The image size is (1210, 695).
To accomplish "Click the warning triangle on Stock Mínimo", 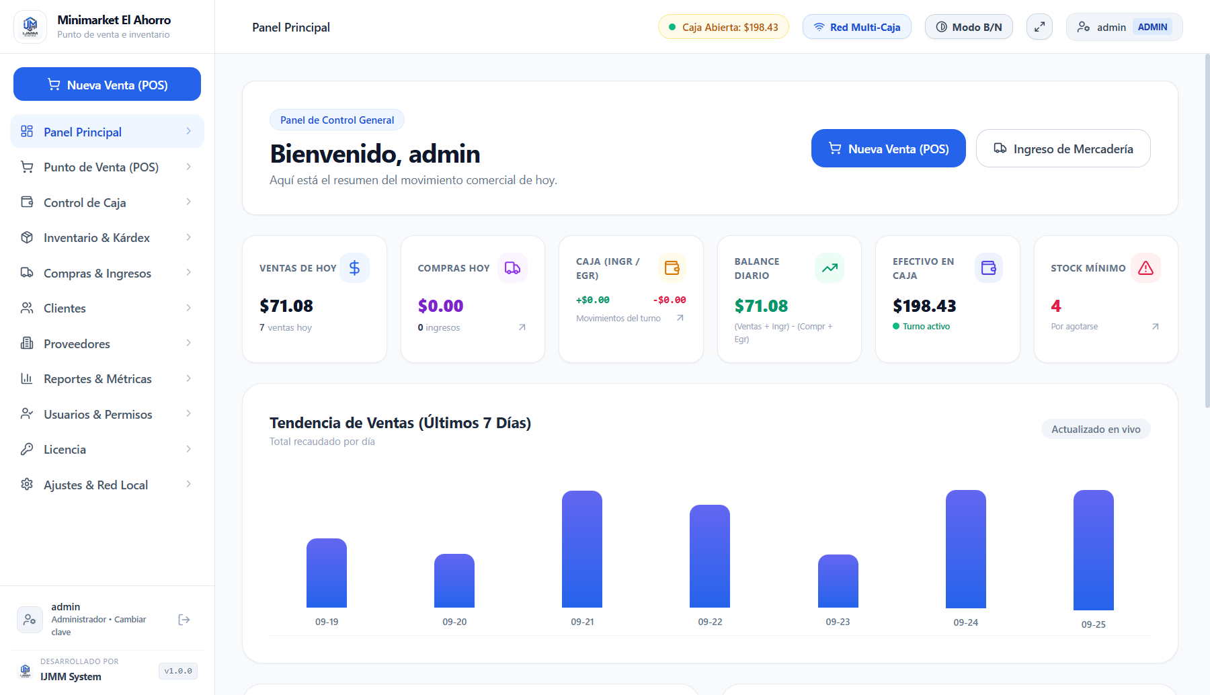I will pyautogui.click(x=1145, y=268).
